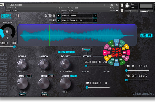Screen dimensions: 155x105
Task: Click the Motion knob
Action: [44, 64]
